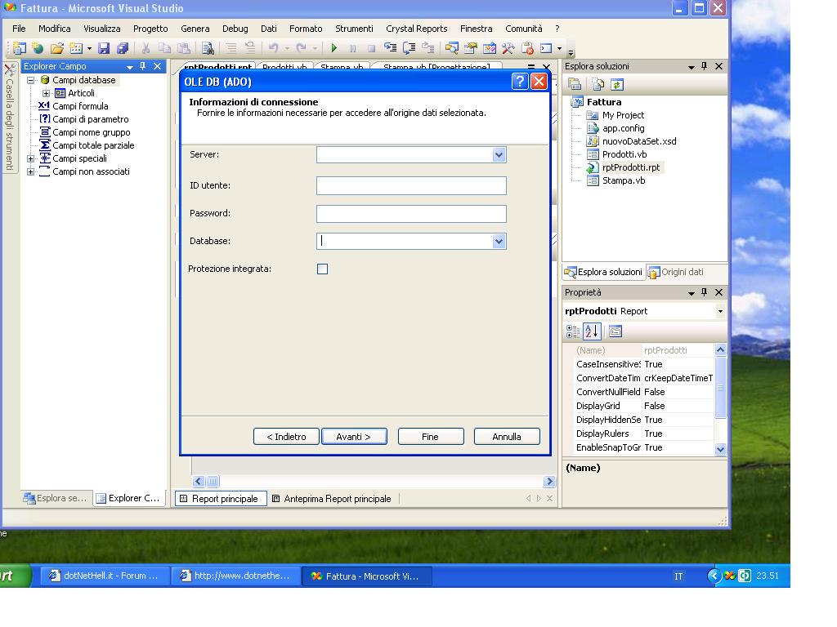The image size is (837, 627).
Task: Click the Add New Item toolbar icon
Action: click(76, 48)
